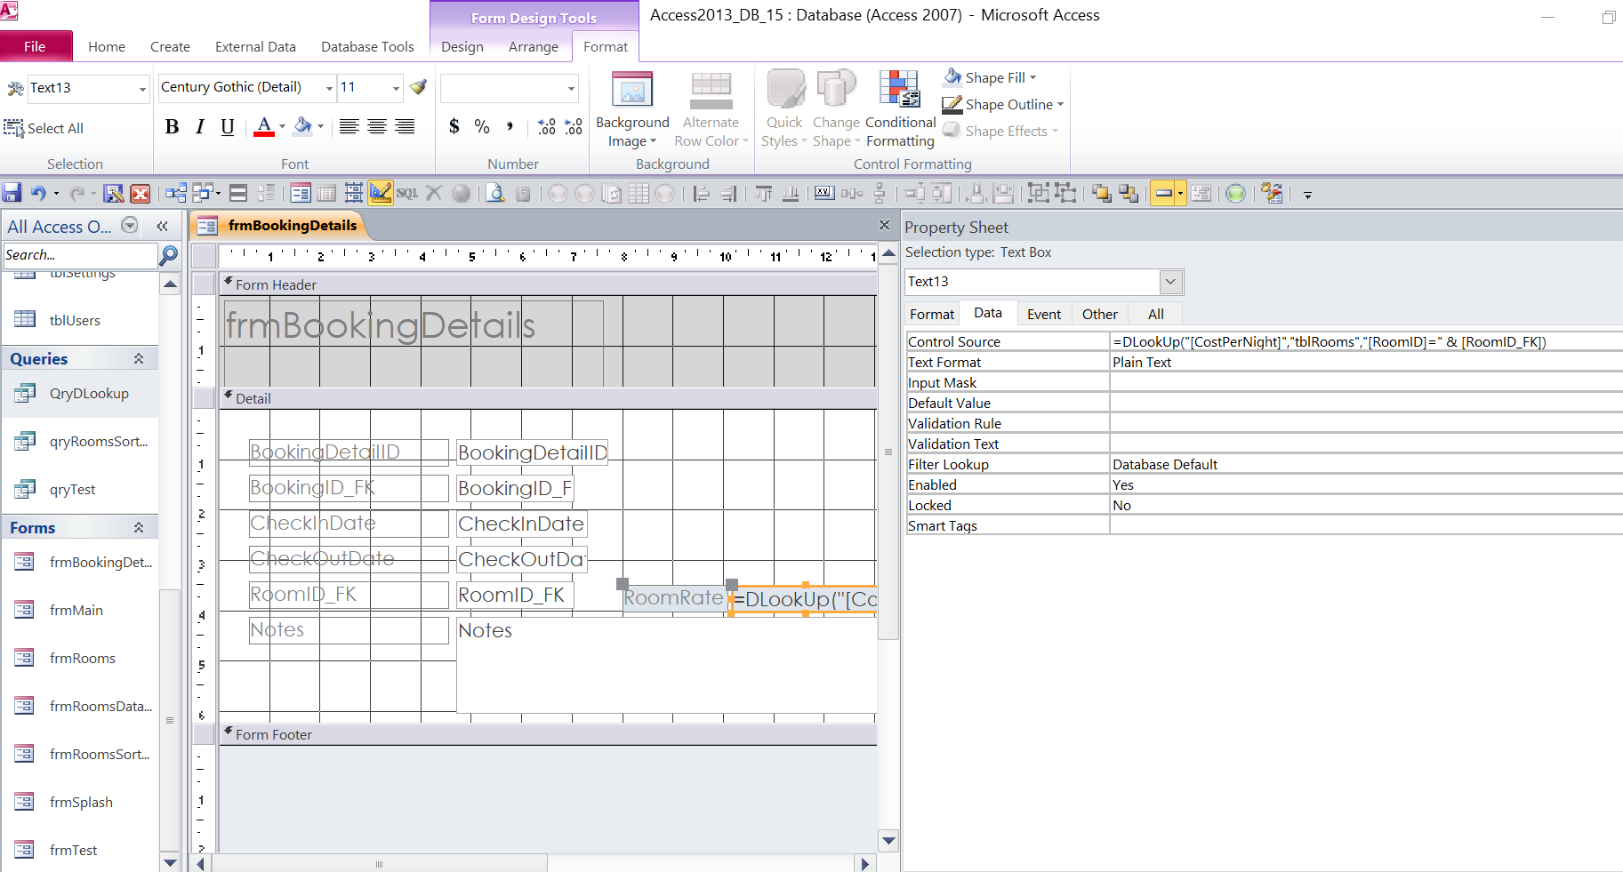1623x872 pixels.
Task: Click the SQL view icon
Action: tap(407, 193)
